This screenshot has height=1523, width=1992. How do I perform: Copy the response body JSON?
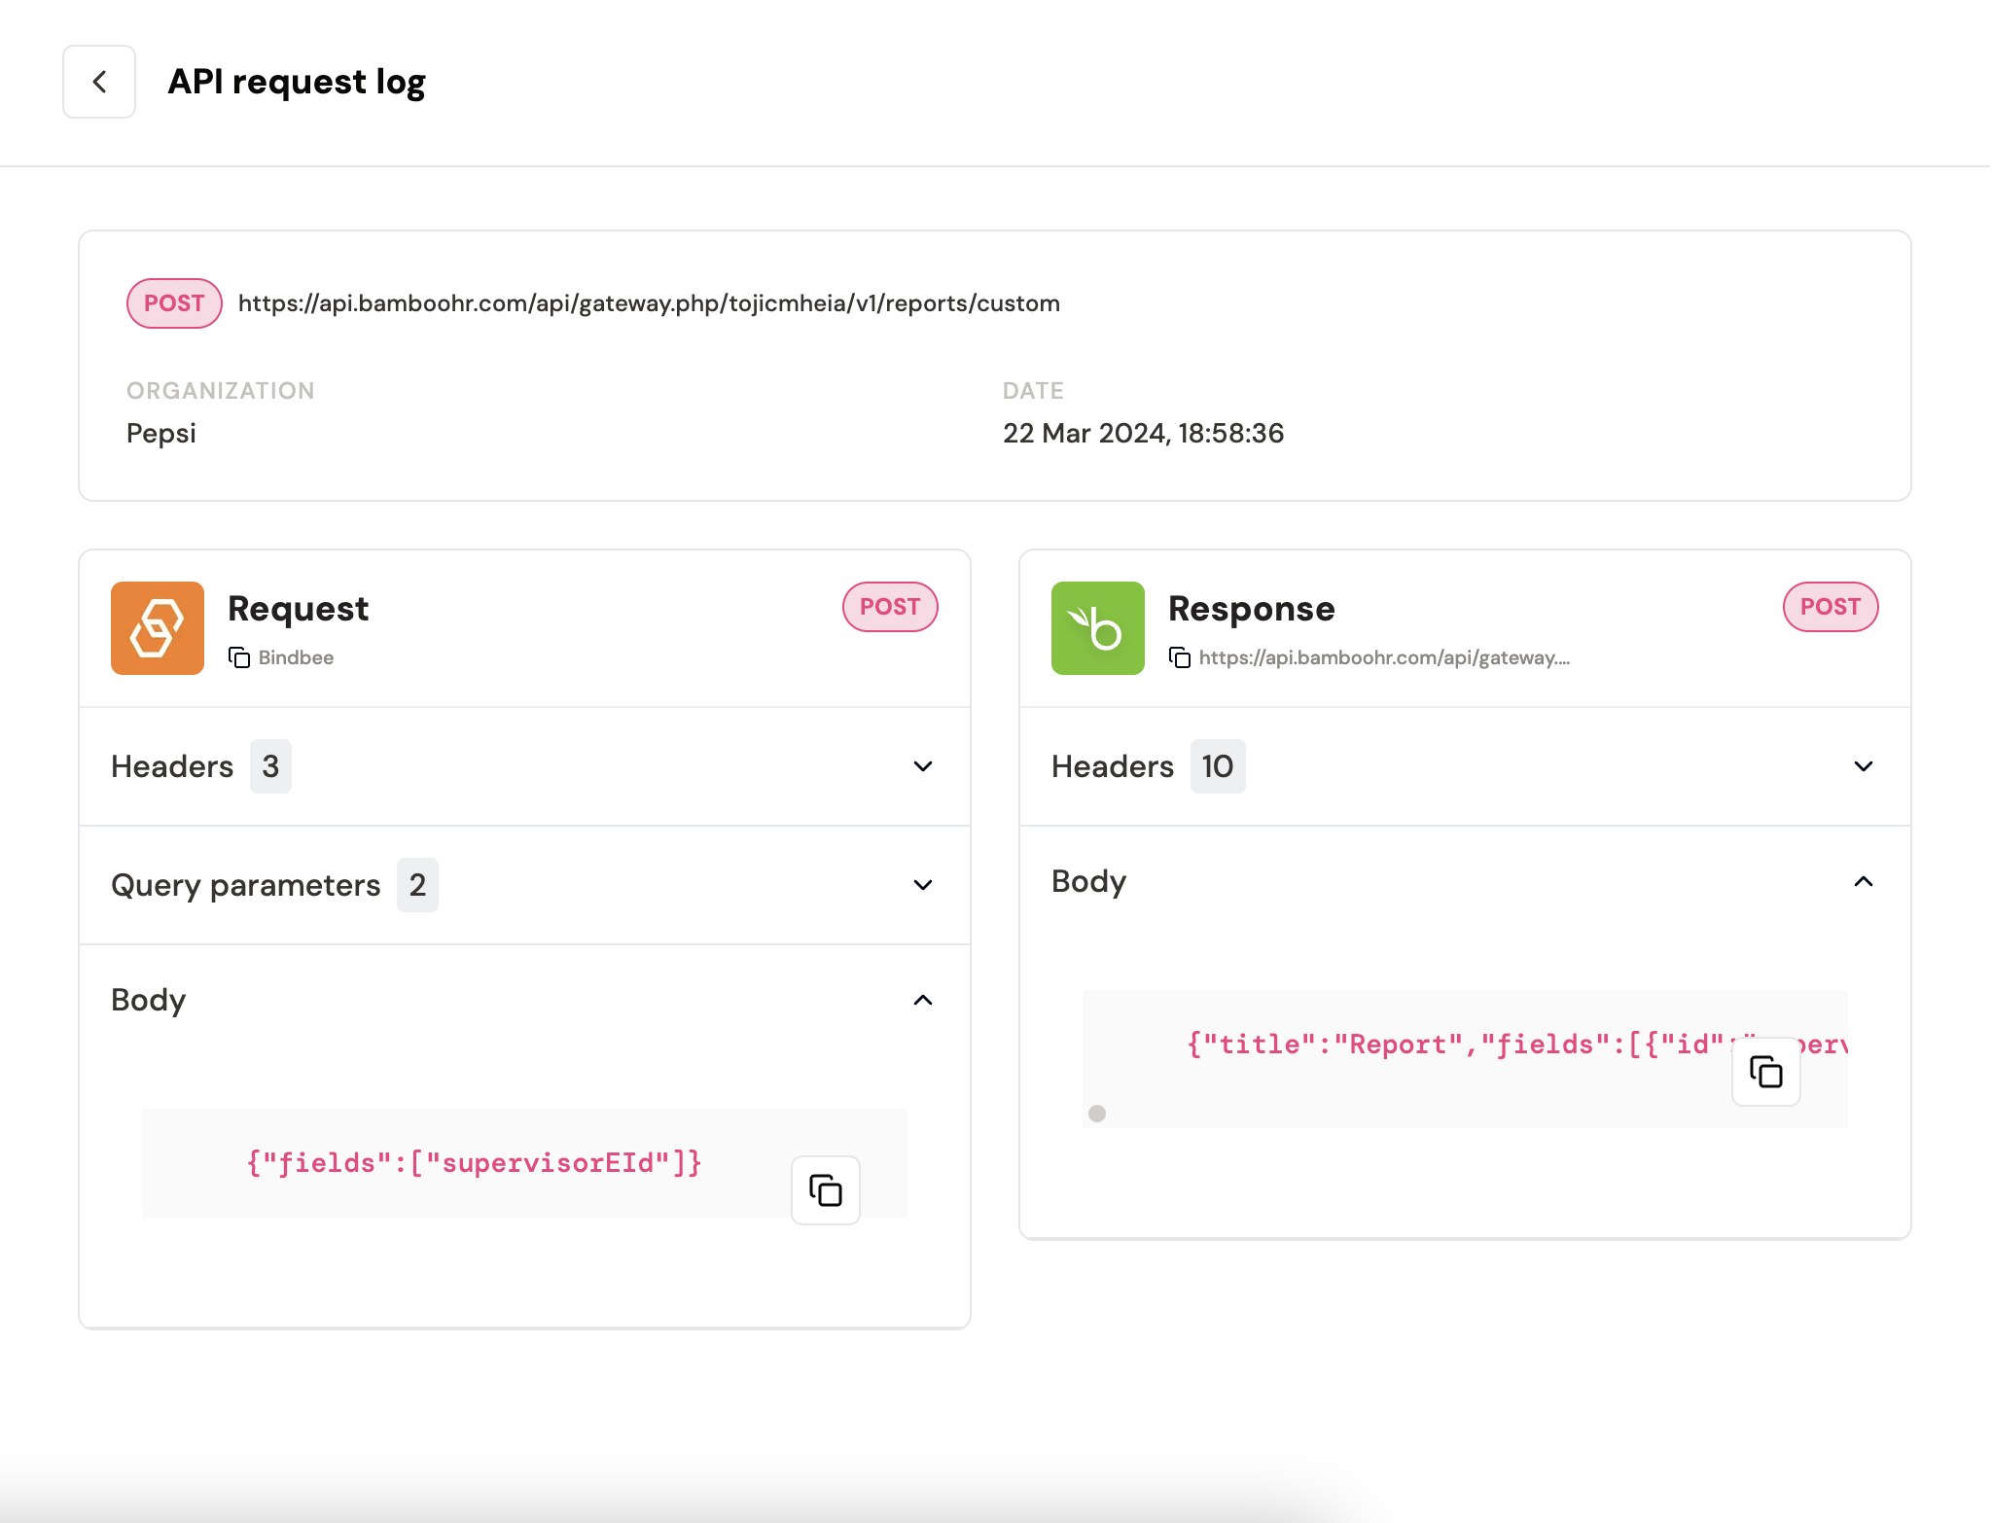tap(1766, 1072)
